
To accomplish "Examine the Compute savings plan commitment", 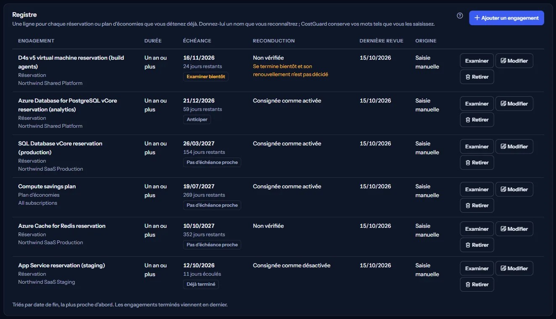I will [x=477, y=190].
